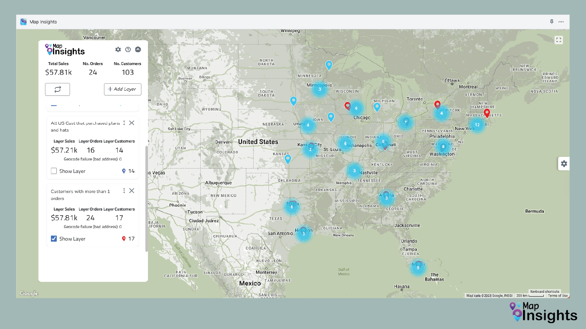The height and width of the screenshot is (329, 586).
Task: Click the blue pin in Iowa
Action: point(331,117)
